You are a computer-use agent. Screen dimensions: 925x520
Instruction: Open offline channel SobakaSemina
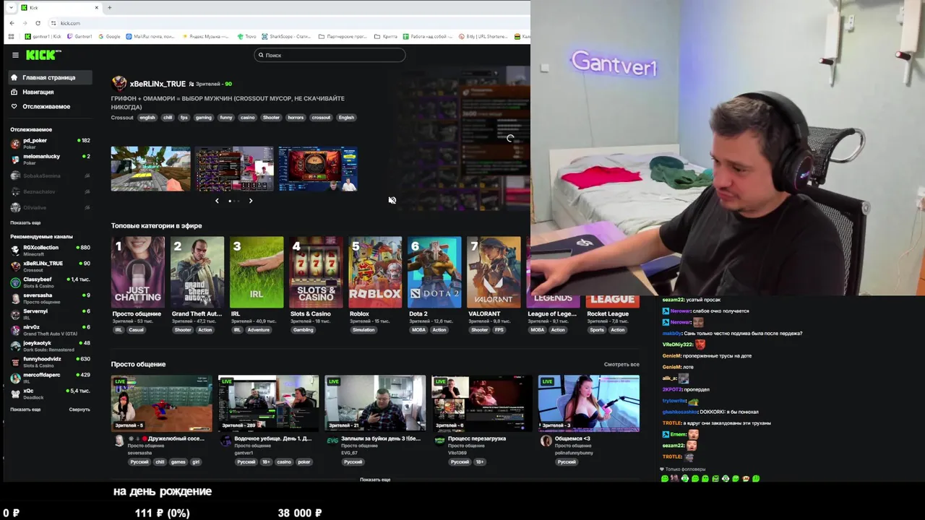pos(50,175)
